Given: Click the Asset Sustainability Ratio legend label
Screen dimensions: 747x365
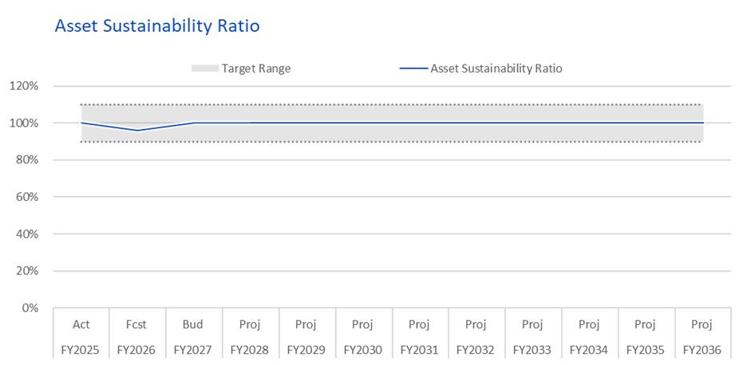Looking at the screenshot, I should tap(496, 69).
